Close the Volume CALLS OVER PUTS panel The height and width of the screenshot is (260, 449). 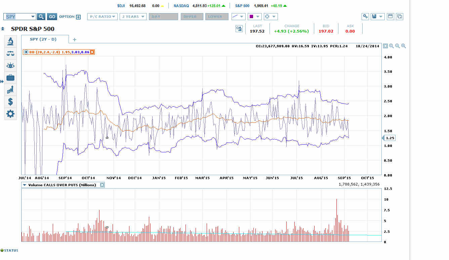tap(102, 185)
